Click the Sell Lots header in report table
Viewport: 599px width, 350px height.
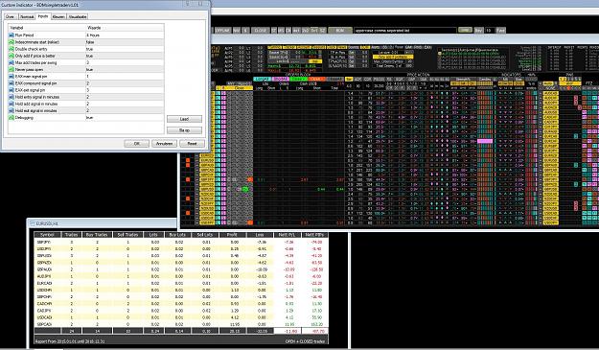pyautogui.click(x=206, y=235)
